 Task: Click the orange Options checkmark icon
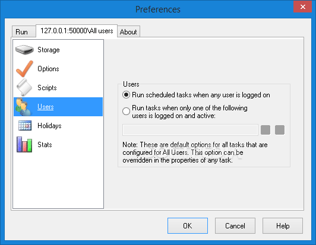point(24,69)
